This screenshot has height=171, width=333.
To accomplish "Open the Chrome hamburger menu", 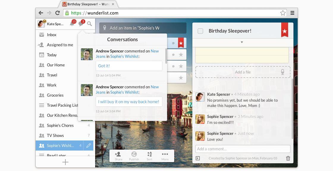I will [x=293, y=13].
